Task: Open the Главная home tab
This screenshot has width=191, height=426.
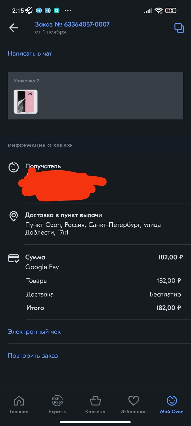Action: 19,405
